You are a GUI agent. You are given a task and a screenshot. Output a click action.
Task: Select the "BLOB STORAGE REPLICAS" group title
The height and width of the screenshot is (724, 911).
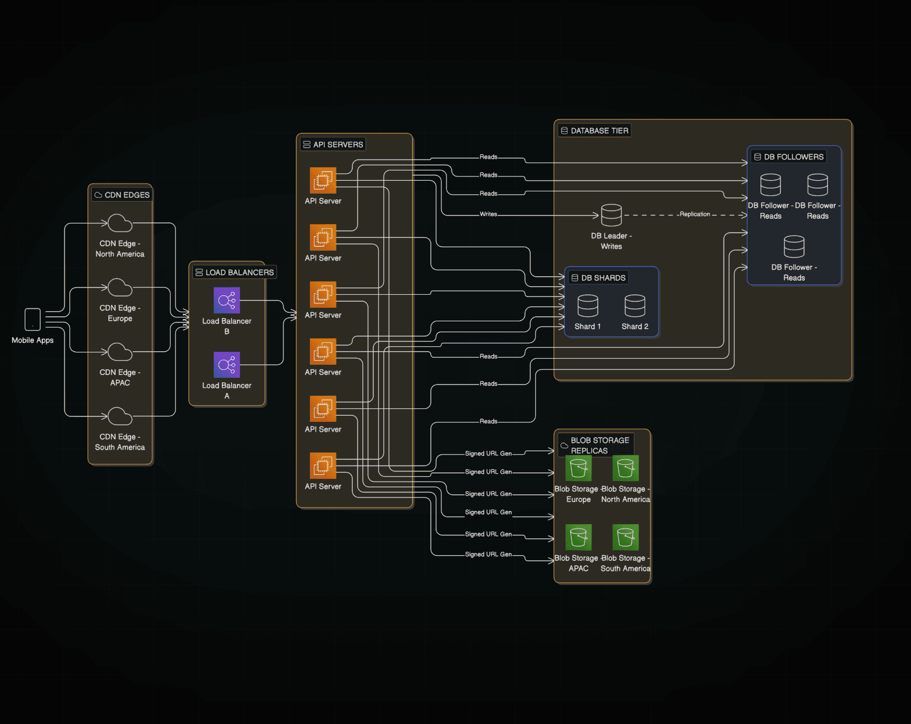[x=600, y=446]
